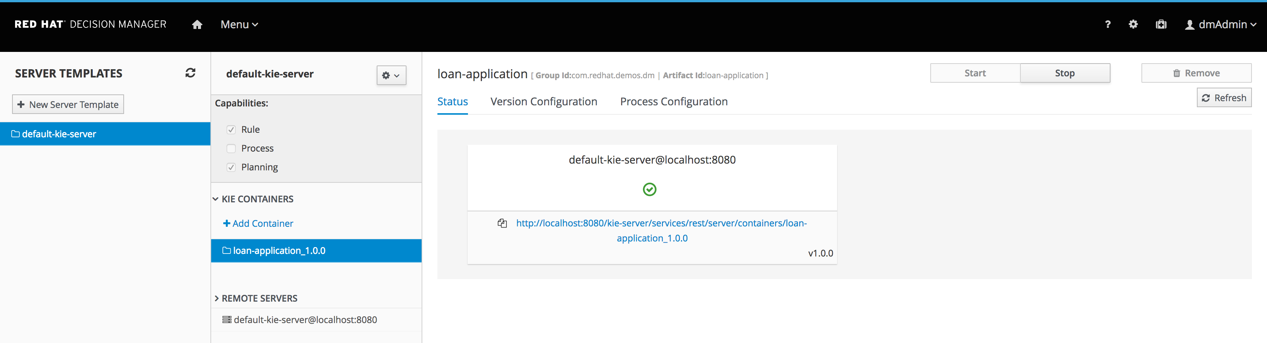Screen dimensions: 1267x343
Task: Click the loan-application container heading
Action: (482, 74)
